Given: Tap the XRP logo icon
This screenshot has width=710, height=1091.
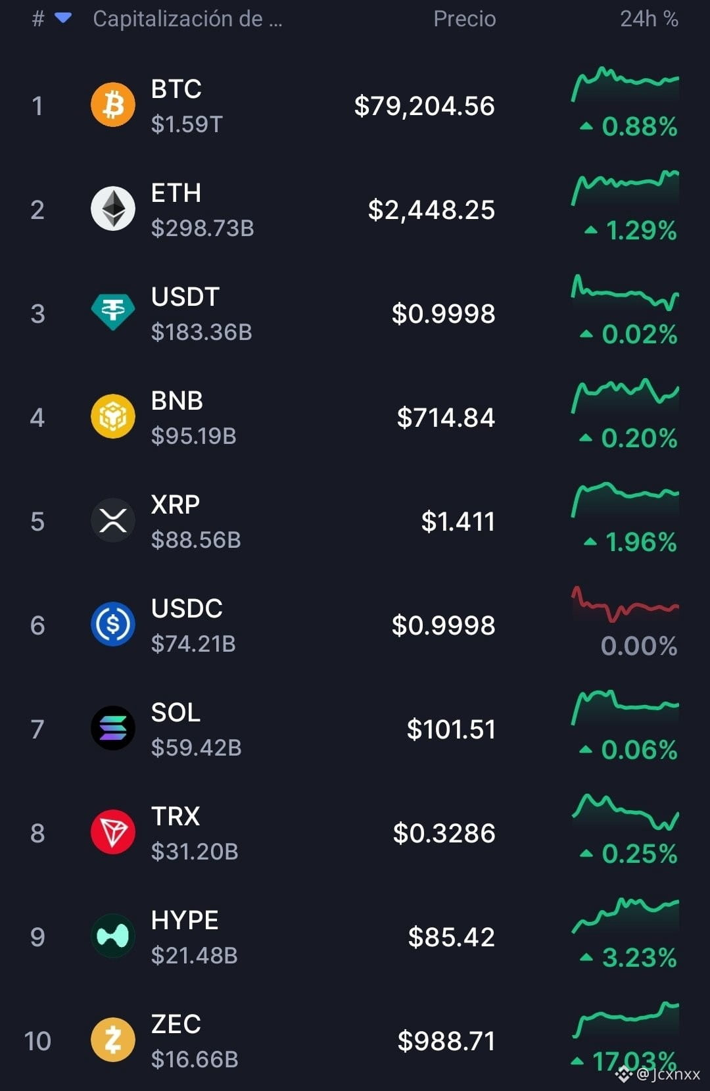Looking at the screenshot, I should pos(113,520).
